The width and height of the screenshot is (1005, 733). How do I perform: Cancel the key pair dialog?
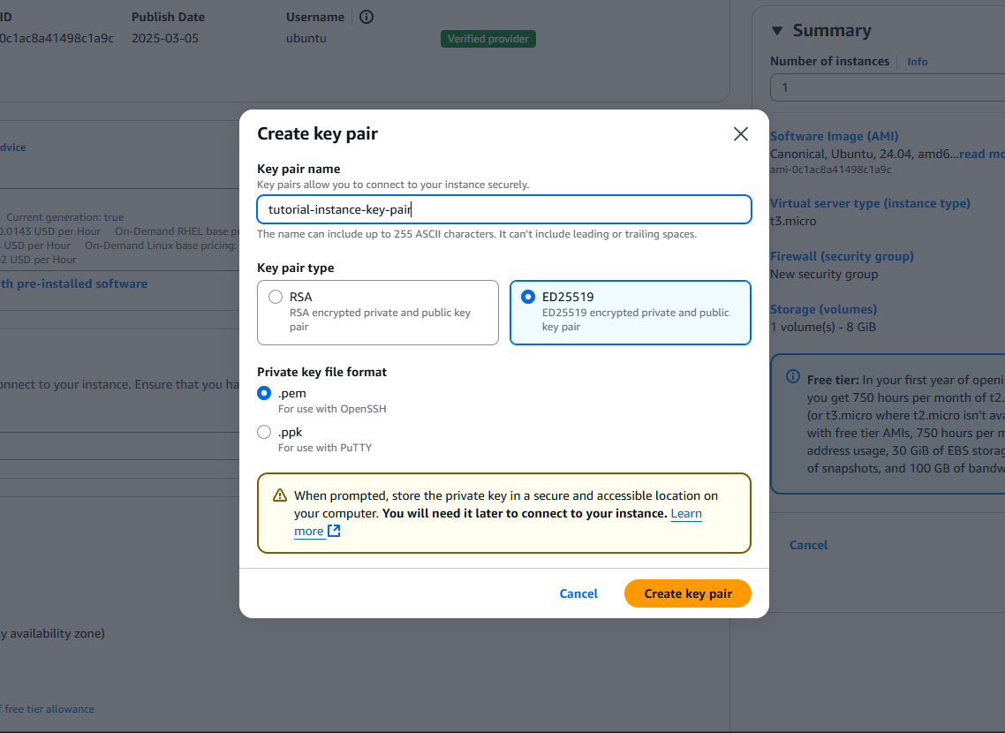point(578,593)
